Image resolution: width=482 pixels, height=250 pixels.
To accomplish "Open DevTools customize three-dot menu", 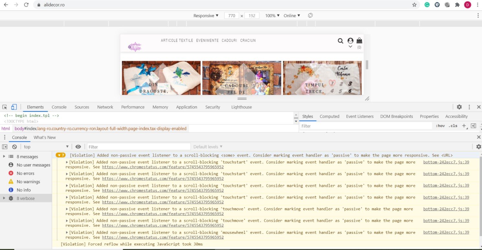I will pos(469,107).
